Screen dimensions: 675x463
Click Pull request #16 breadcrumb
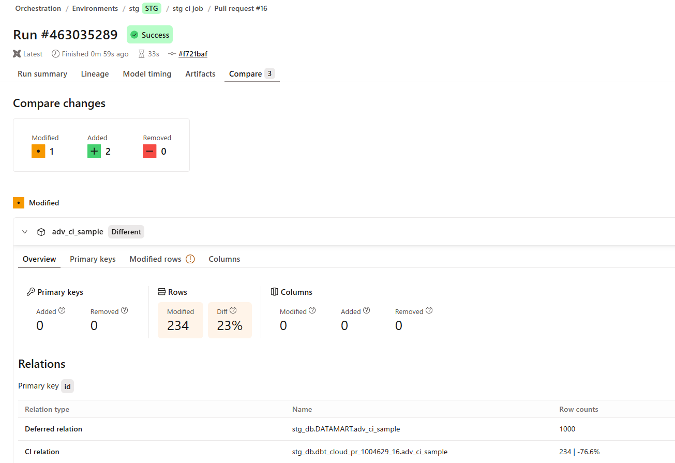[x=241, y=8]
